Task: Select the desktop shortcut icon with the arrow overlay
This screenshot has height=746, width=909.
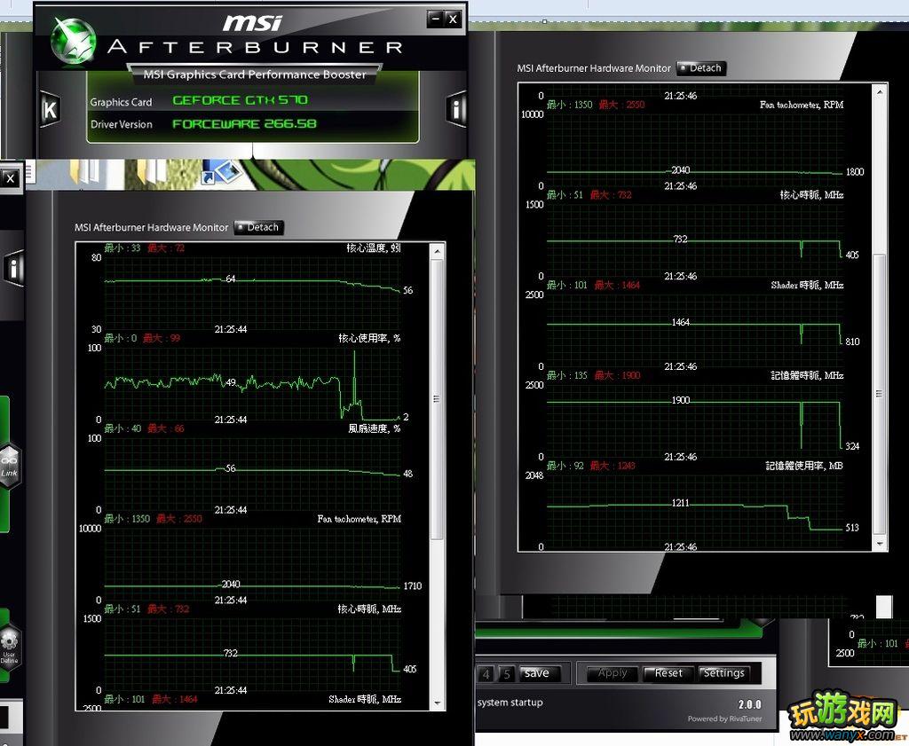Action: (221, 172)
